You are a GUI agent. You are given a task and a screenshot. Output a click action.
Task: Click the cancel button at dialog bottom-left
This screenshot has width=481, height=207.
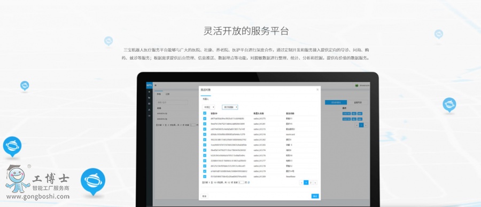204,196
